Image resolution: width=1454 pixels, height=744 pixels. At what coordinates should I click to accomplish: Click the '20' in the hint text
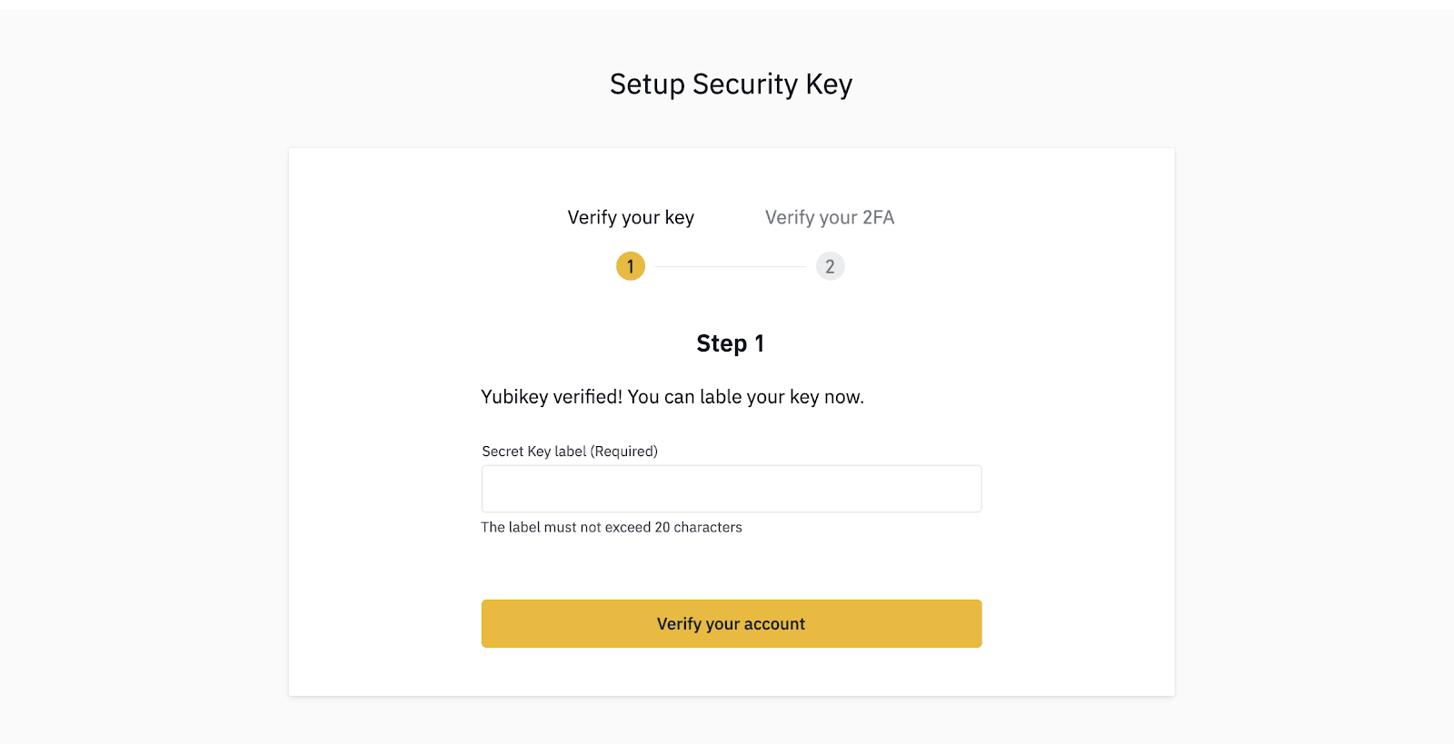(662, 527)
